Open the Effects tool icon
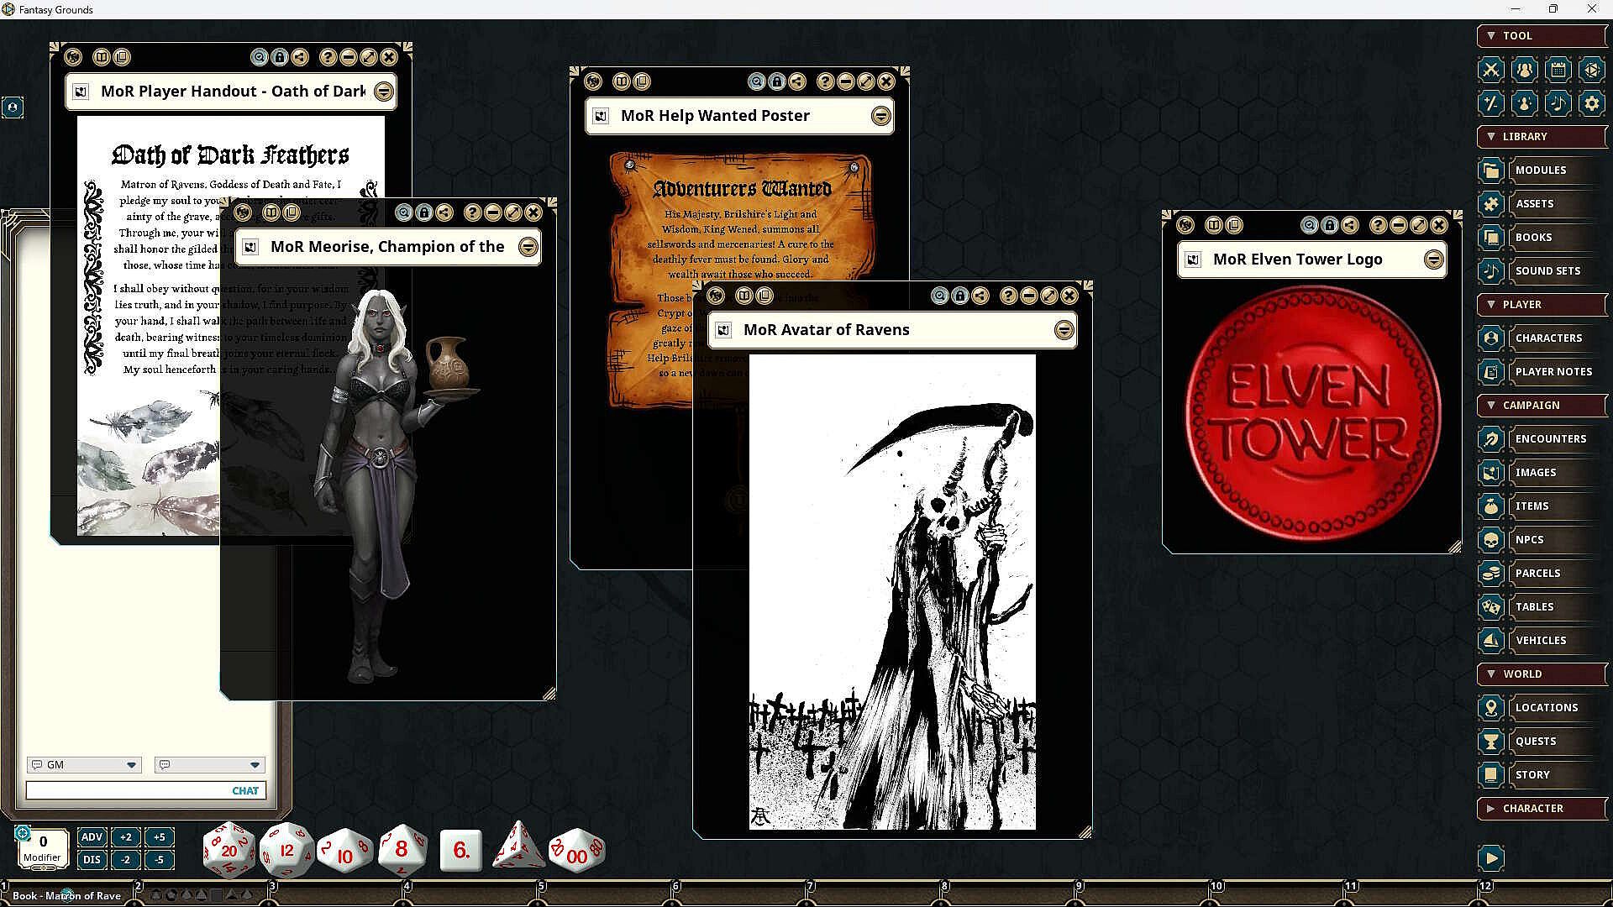1613x907 pixels. pyautogui.click(x=1525, y=103)
